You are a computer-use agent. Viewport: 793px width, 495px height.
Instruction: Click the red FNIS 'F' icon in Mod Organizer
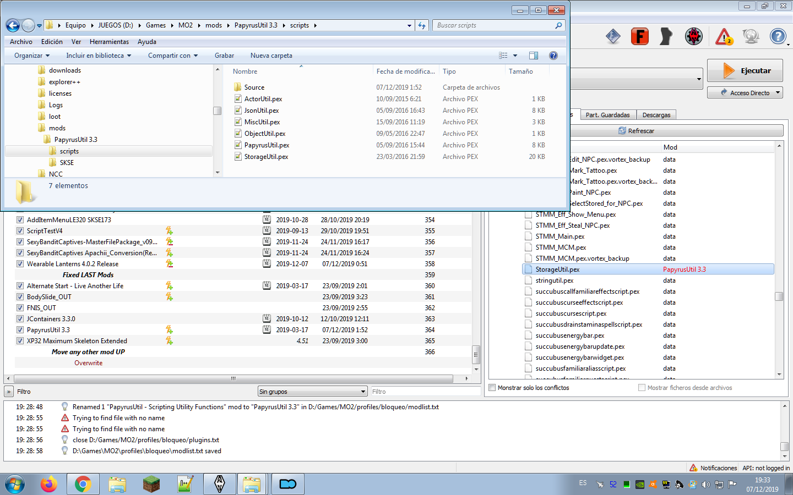(x=639, y=36)
